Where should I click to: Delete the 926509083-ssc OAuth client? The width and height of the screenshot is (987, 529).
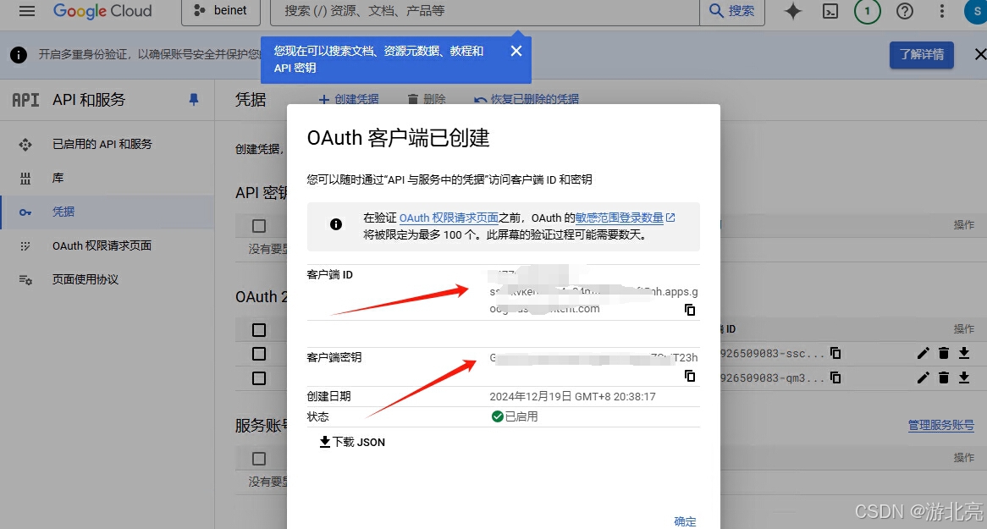944,353
